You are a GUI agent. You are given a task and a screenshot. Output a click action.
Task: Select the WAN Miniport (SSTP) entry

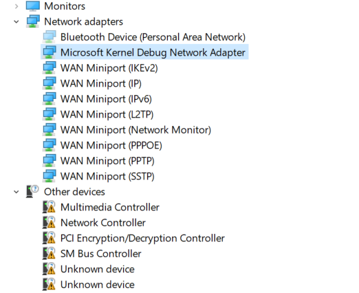pyautogui.click(x=107, y=176)
